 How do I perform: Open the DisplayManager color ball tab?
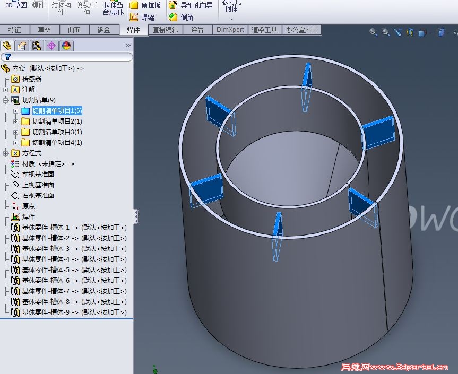pos(66,46)
